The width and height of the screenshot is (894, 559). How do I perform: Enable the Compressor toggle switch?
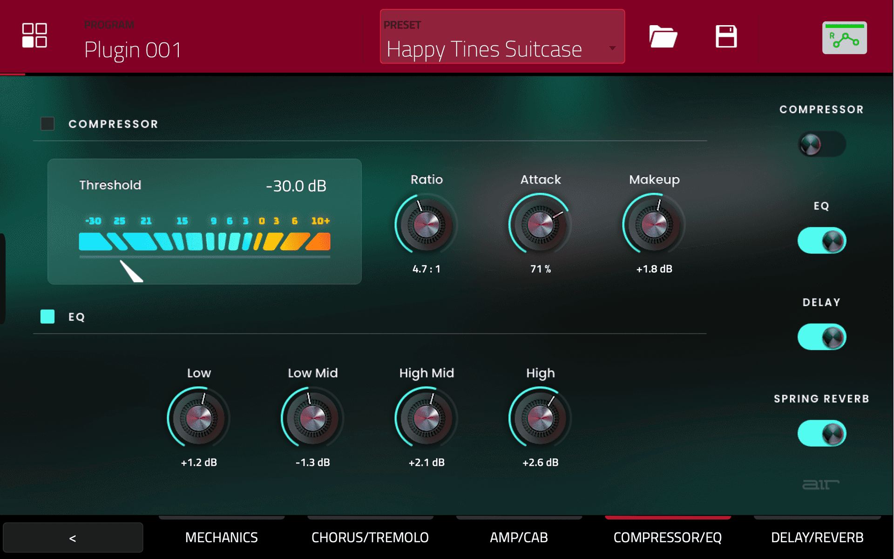pyautogui.click(x=821, y=144)
